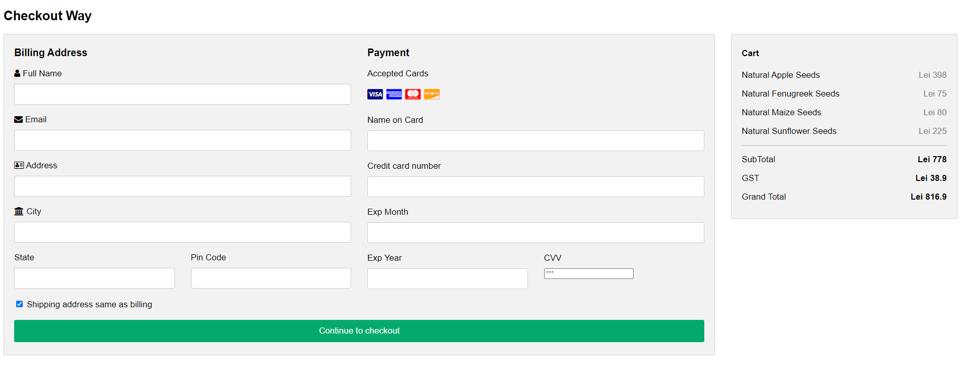The height and width of the screenshot is (378, 965).
Task: Click the American Express card icon
Action: click(394, 94)
